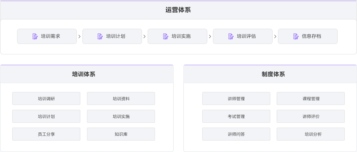Open 讲师评价 item
This screenshot has width=357, height=152.
pyautogui.click(x=311, y=116)
